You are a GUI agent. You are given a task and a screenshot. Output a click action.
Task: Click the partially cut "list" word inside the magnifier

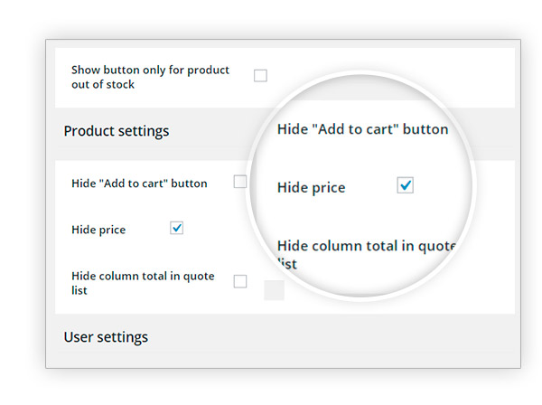point(287,264)
